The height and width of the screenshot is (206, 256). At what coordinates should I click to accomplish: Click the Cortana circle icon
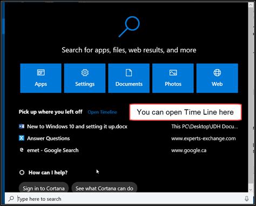click(22, 173)
